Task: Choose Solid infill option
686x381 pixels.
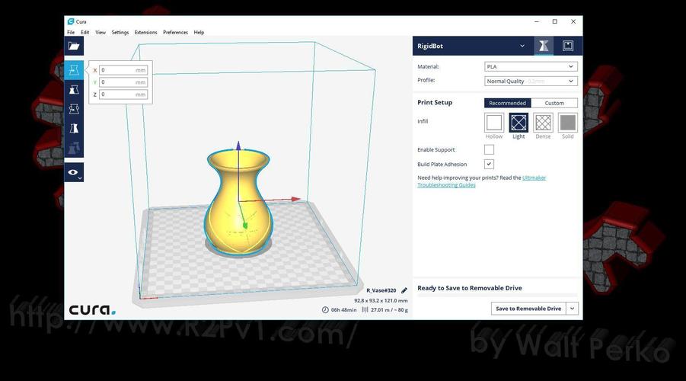Action: (x=567, y=123)
